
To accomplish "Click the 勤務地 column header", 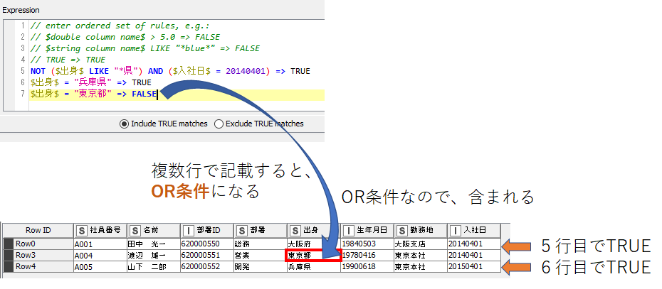I will tap(421, 231).
